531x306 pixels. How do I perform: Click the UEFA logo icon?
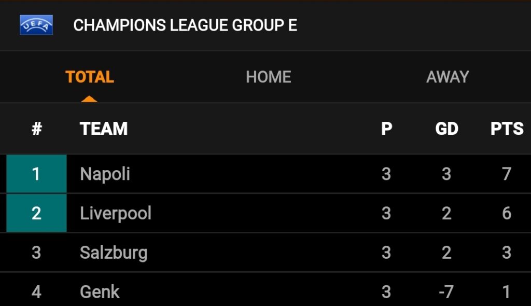click(36, 25)
